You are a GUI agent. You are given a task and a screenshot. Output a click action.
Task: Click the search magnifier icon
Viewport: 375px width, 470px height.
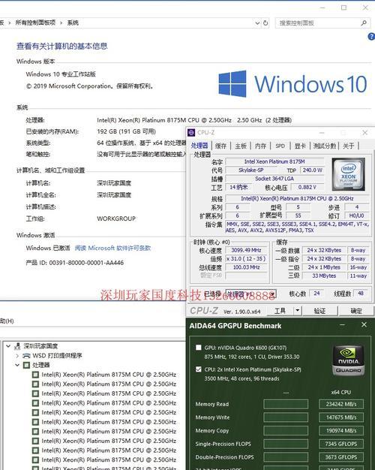coord(364,23)
